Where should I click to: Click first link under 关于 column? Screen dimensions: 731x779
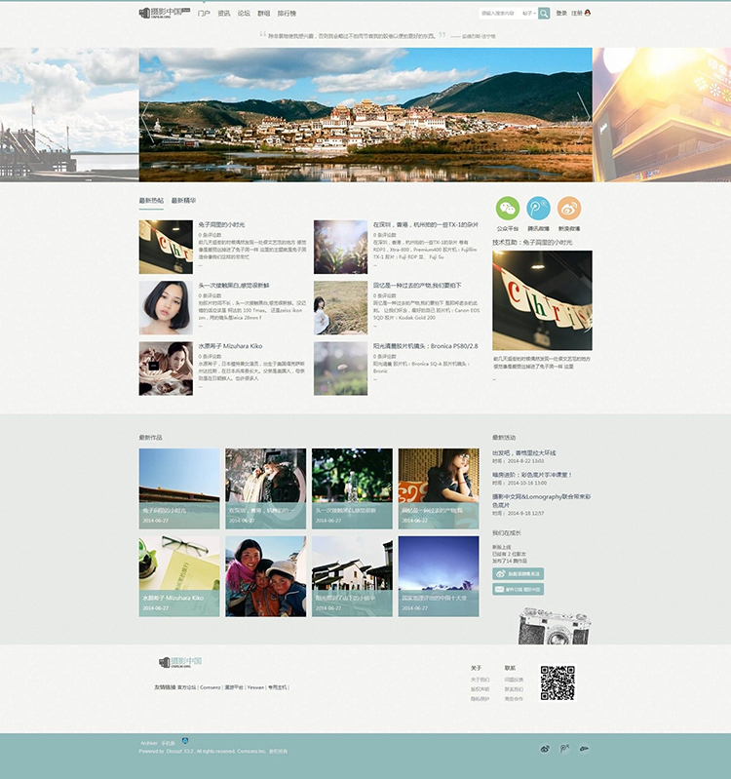tap(480, 680)
